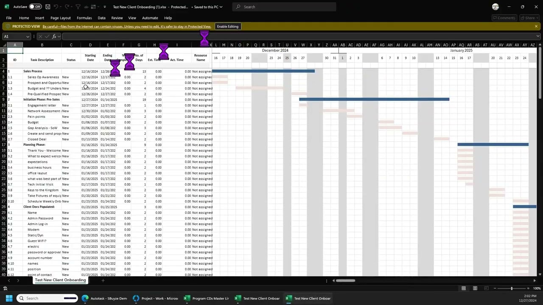Click the Initiation Phase: Pre-Sales cell
Screen dimensions: 543x305
[x=42, y=100]
